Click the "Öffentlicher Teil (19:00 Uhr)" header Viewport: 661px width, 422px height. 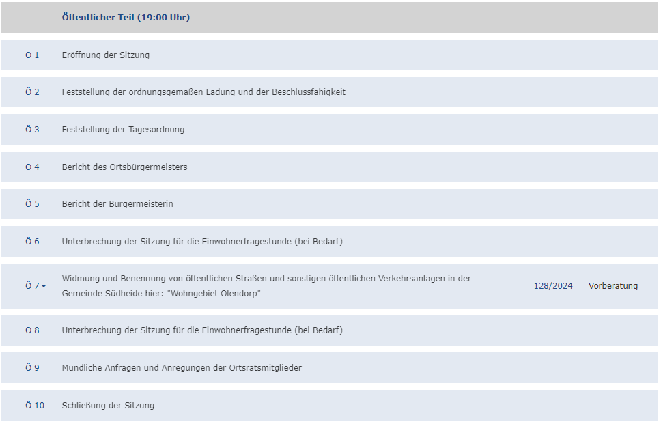click(x=126, y=18)
